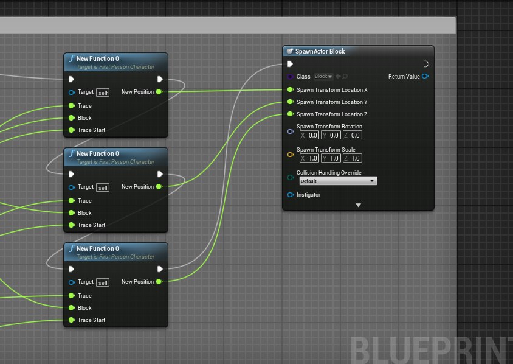Click the use-selected-asset arrow next to Class
The height and width of the screenshot is (364, 513).
[339, 76]
